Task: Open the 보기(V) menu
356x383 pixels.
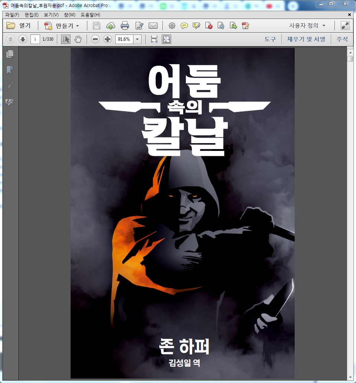Action: [51, 15]
